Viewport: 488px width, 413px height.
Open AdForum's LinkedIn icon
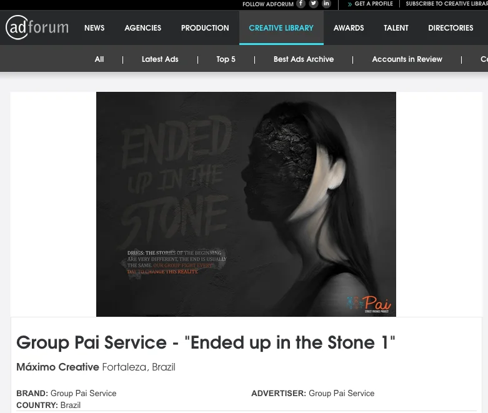click(x=326, y=4)
